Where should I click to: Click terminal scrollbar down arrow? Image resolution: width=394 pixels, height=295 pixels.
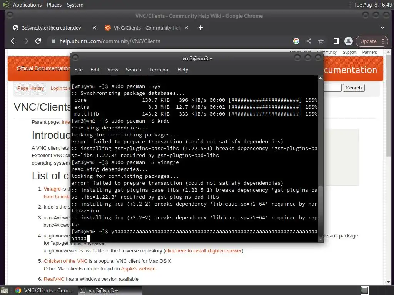click(321, 239)
